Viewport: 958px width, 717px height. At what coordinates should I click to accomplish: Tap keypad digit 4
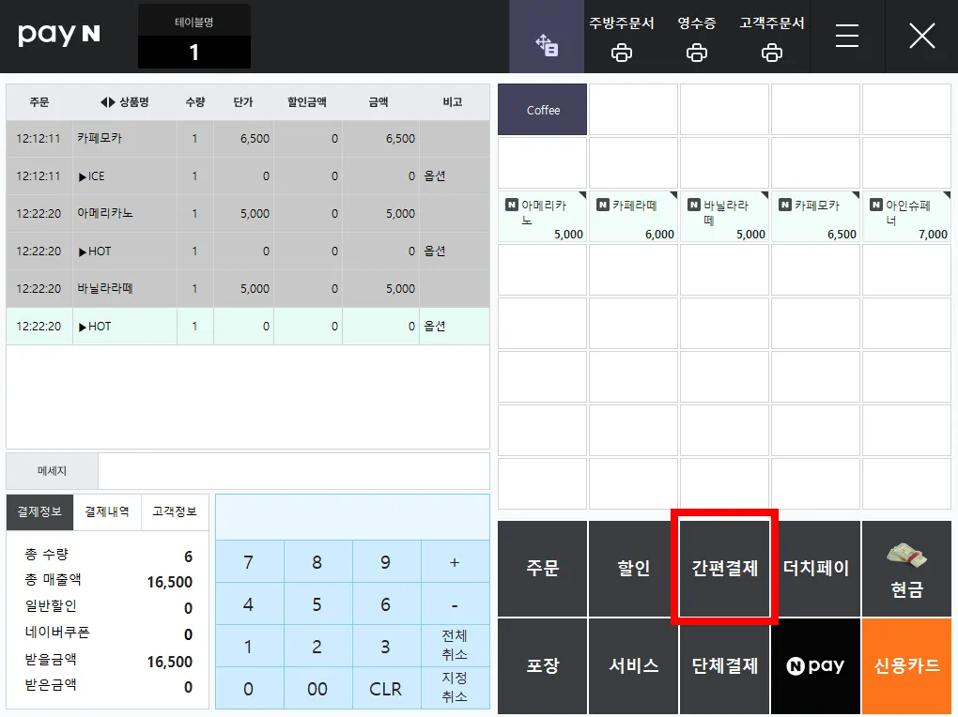249,604
